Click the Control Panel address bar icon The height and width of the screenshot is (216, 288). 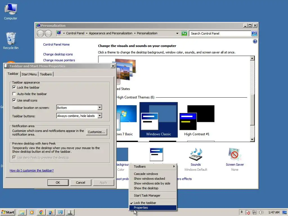coord(59,33)
